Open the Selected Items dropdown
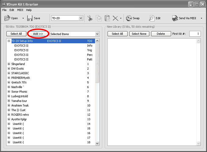The image size is (207, 152). 97,34
